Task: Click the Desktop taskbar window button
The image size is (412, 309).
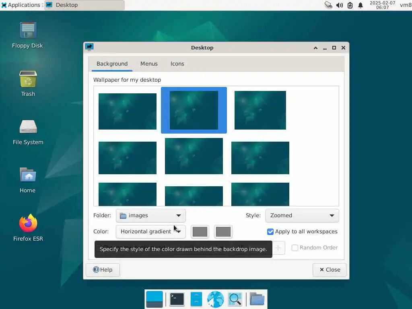Action: (84, 5)
